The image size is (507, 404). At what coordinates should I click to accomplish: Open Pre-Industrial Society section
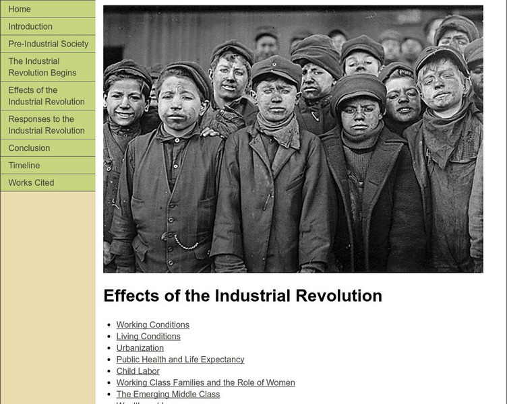48,44
